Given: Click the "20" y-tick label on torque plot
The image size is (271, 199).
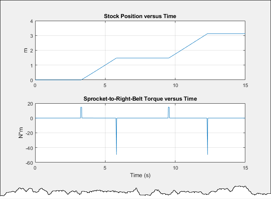Looking at the screenshot, I should [x=30, y=104].
